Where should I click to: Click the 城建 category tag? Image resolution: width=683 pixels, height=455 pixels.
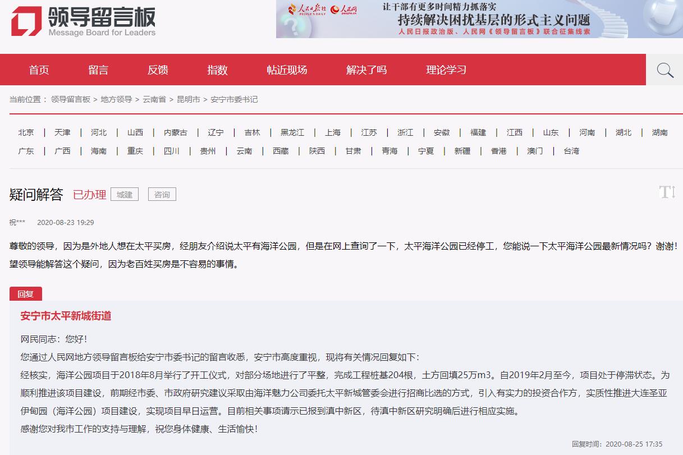(124, 194)
